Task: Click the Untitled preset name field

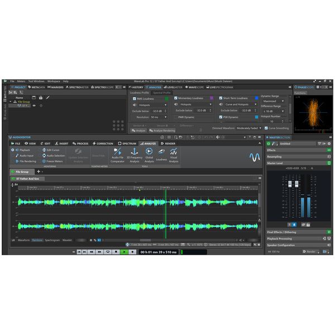Action: 297,143
